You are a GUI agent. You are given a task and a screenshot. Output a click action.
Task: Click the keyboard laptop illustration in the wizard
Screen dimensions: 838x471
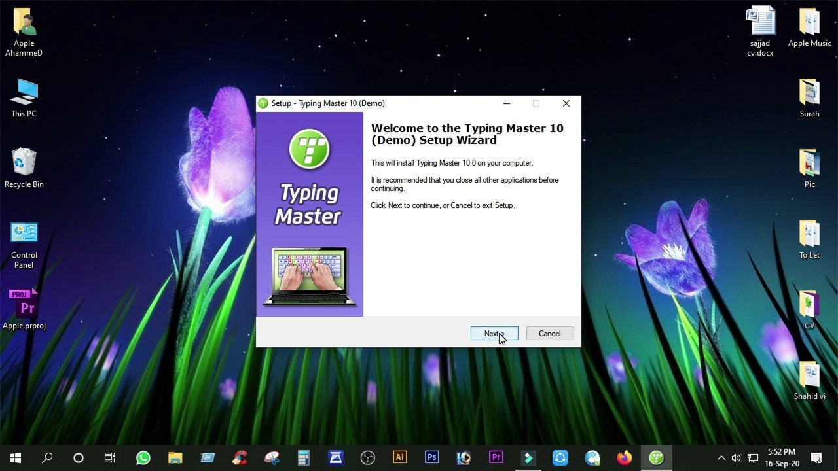coord(309,276)
